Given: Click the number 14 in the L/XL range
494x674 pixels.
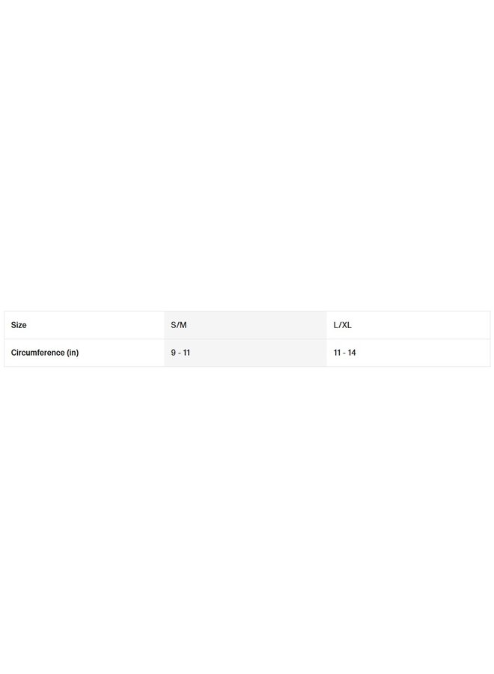Looking at the screenshot, I should (352, 353).
